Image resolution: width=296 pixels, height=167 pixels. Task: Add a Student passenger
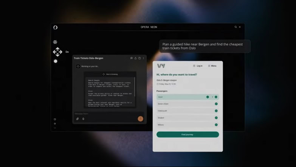pyautogui.click(x=216, y=118)
